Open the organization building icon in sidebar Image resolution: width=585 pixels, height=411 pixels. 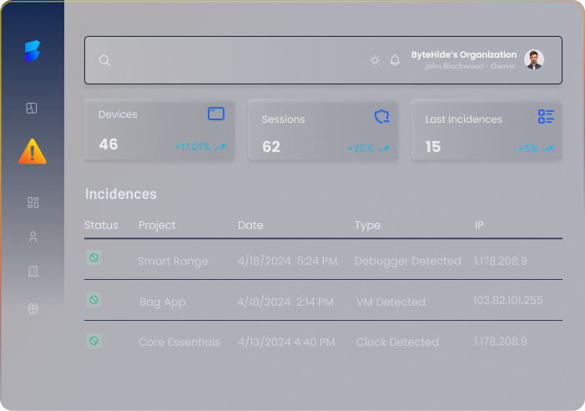[33, 271]
